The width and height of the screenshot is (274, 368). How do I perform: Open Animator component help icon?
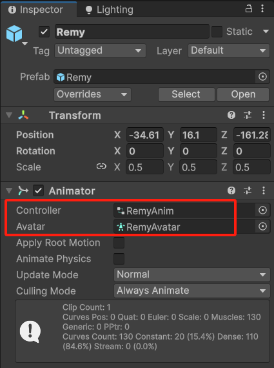coord(231,190)
